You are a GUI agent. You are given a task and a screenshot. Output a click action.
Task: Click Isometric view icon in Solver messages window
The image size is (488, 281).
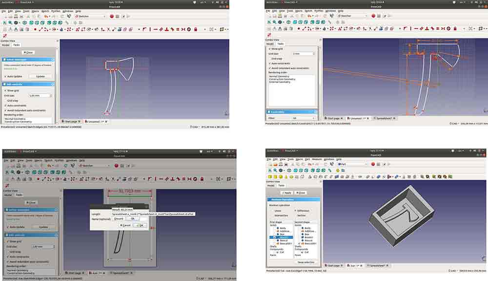coord(24,23)
